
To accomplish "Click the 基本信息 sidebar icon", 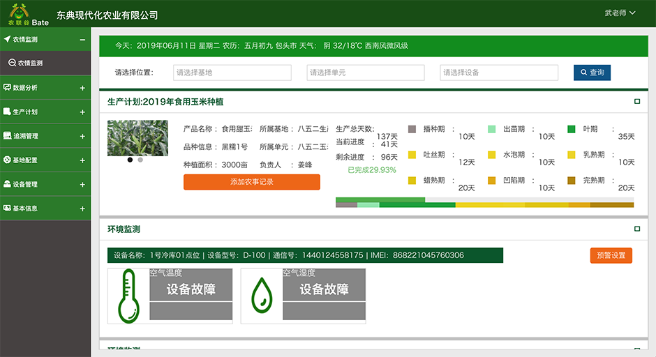I will tap(7, 208).
